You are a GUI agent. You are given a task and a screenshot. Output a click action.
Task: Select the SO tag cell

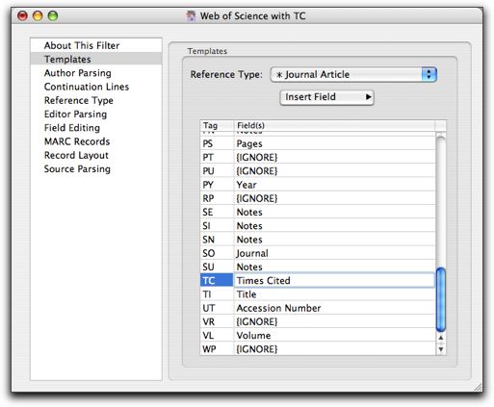(x=217, y=253)
